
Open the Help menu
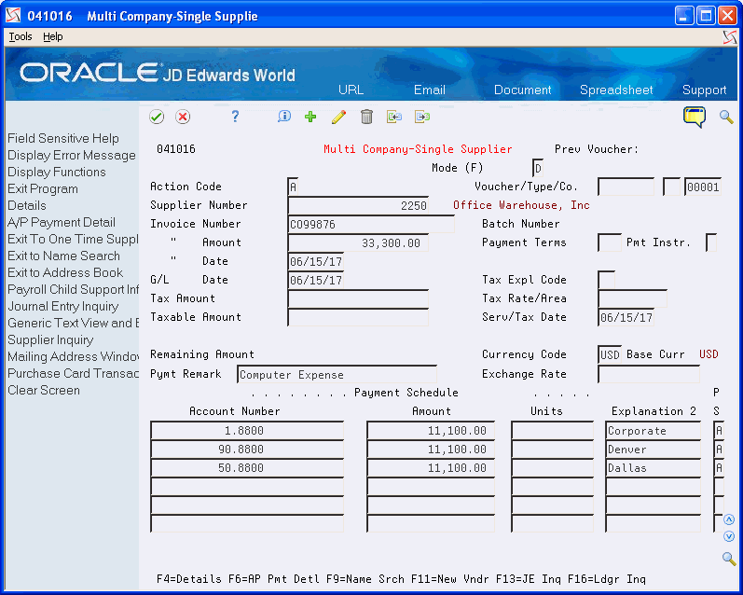(52, 36)
